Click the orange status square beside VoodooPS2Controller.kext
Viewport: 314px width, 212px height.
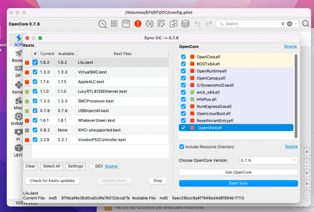27,140
